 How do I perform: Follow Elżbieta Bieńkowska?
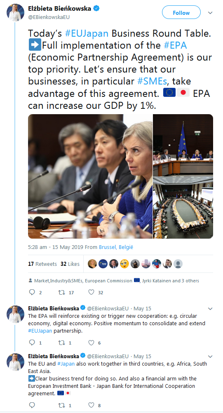click(x=181, y=12)
